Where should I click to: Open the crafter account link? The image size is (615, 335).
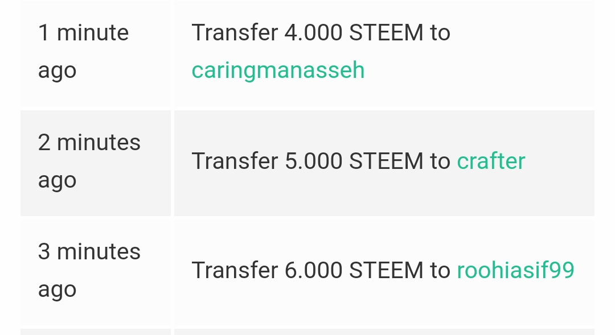coord(491,161)
